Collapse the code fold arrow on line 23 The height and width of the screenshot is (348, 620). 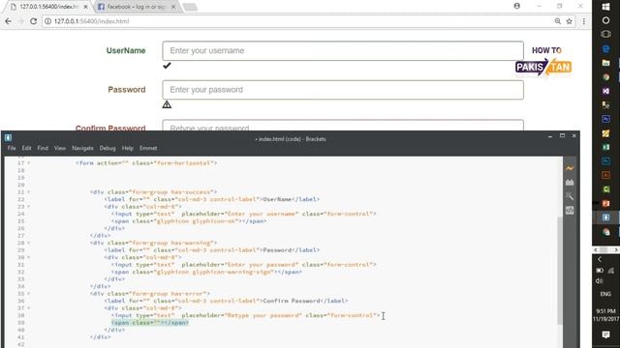(28, 206)
